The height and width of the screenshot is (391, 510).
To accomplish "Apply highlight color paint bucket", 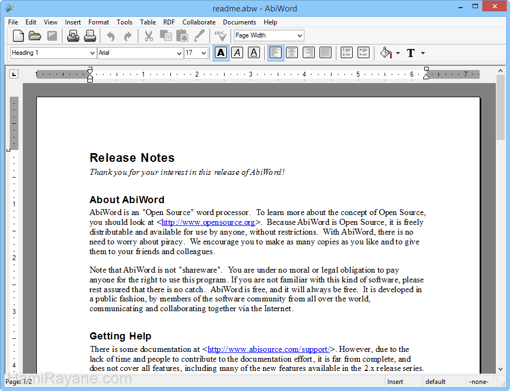I will 386,53.
